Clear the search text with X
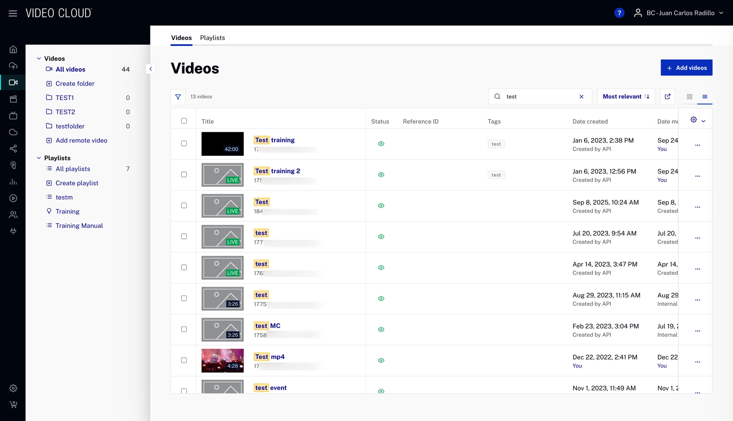733x421 pixels. [x=581, y=97]
